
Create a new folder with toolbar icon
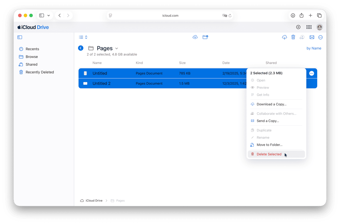[x=205, y=37]
